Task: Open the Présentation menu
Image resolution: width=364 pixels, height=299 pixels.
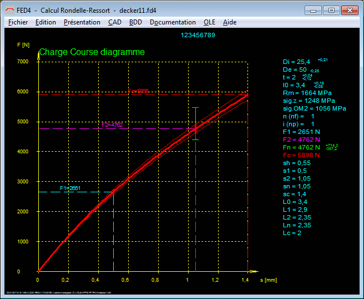Action: [x=82, y=22]
